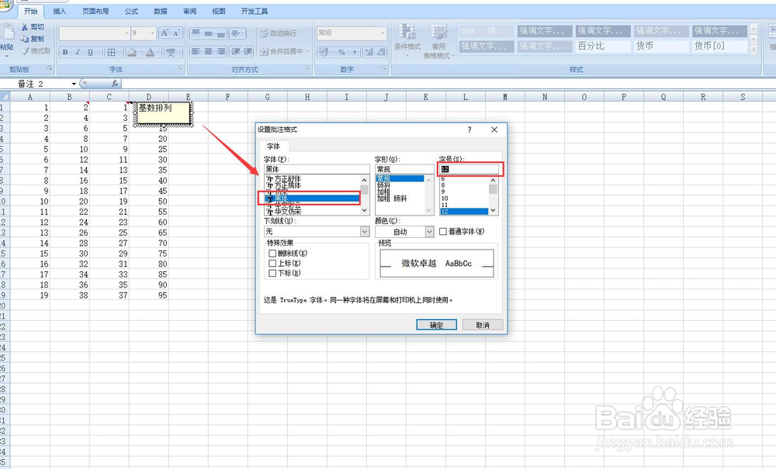The image size is (776, 469).
Task: Click the align left icon
Action: tap(196, 51)
